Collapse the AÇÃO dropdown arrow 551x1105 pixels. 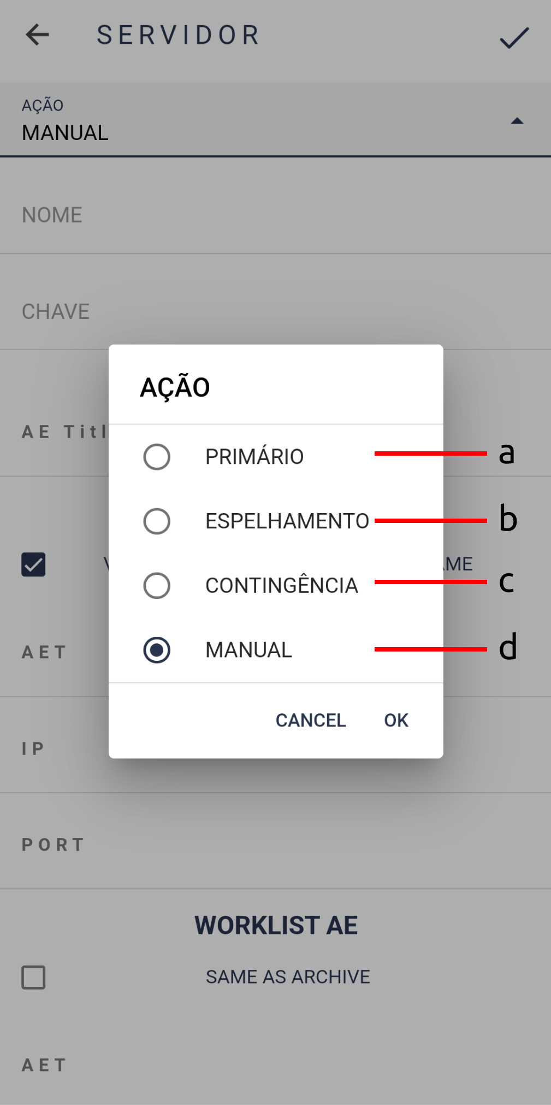[517, 121]
